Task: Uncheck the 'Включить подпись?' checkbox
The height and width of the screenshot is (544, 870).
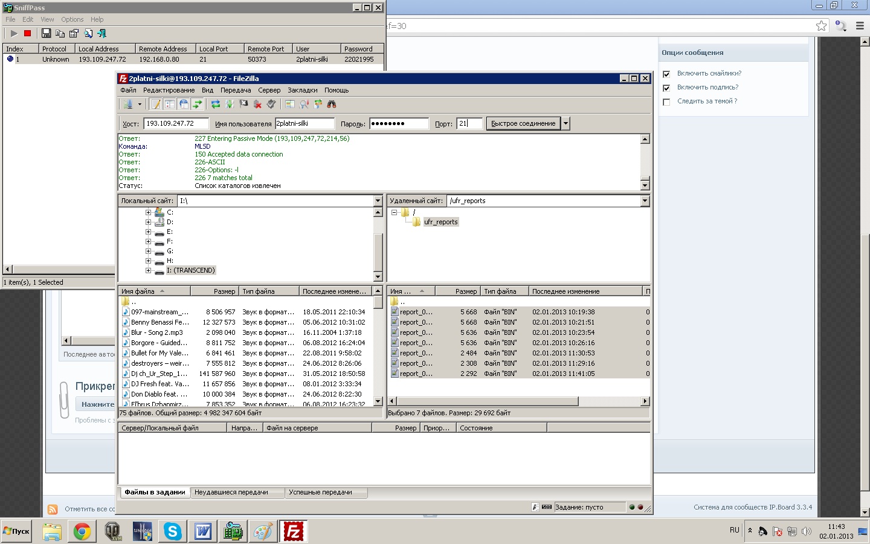Action: point(666,88)
